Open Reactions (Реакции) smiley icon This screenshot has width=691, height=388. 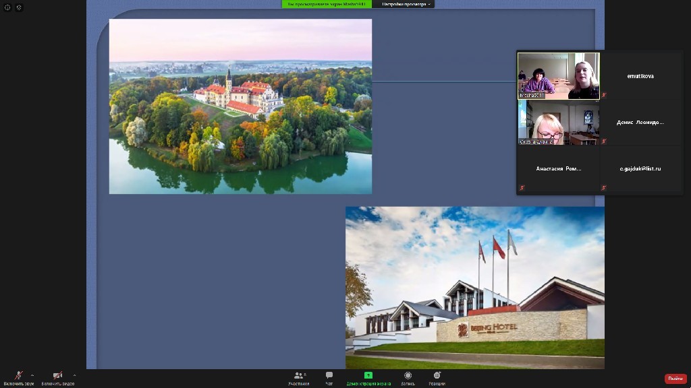coord(437,376)
